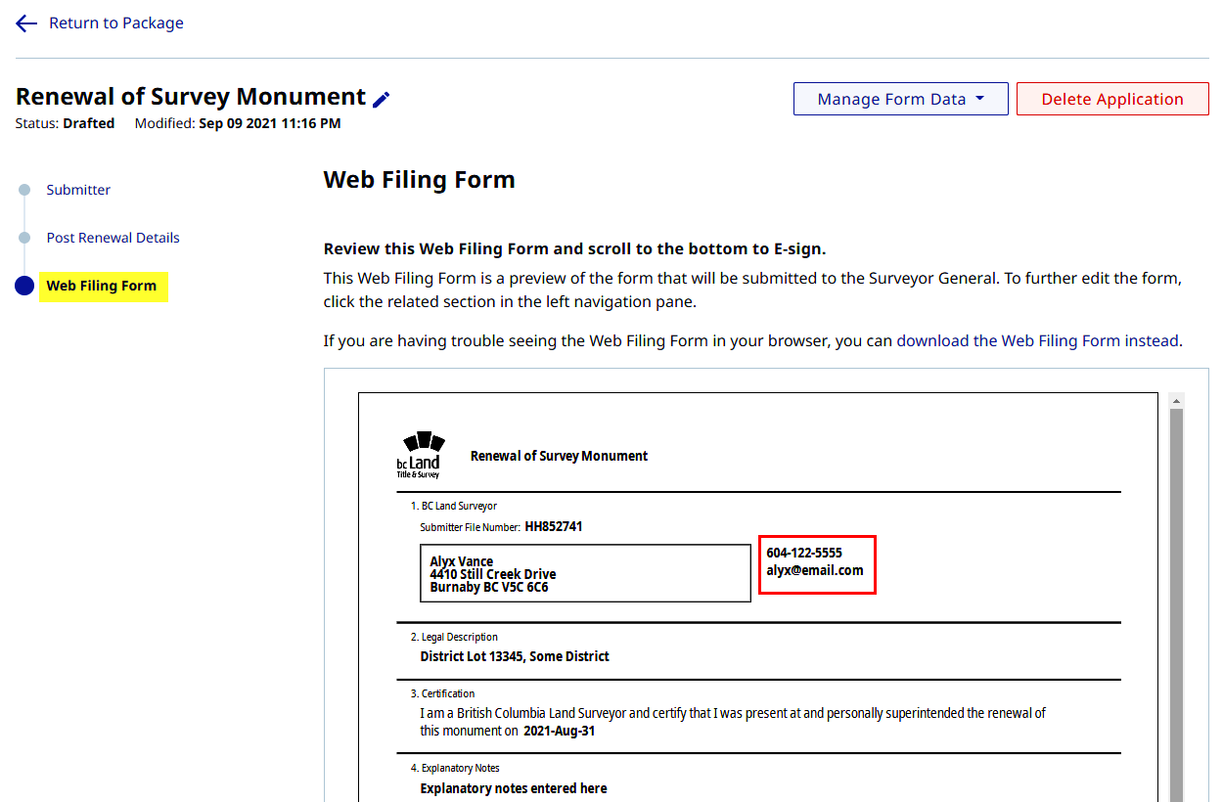Click Delete Application button
This screenshot has width=1223, height=802.
coord(1112,99)
